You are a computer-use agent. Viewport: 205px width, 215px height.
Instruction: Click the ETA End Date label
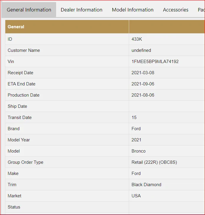[x=22, y=84]
